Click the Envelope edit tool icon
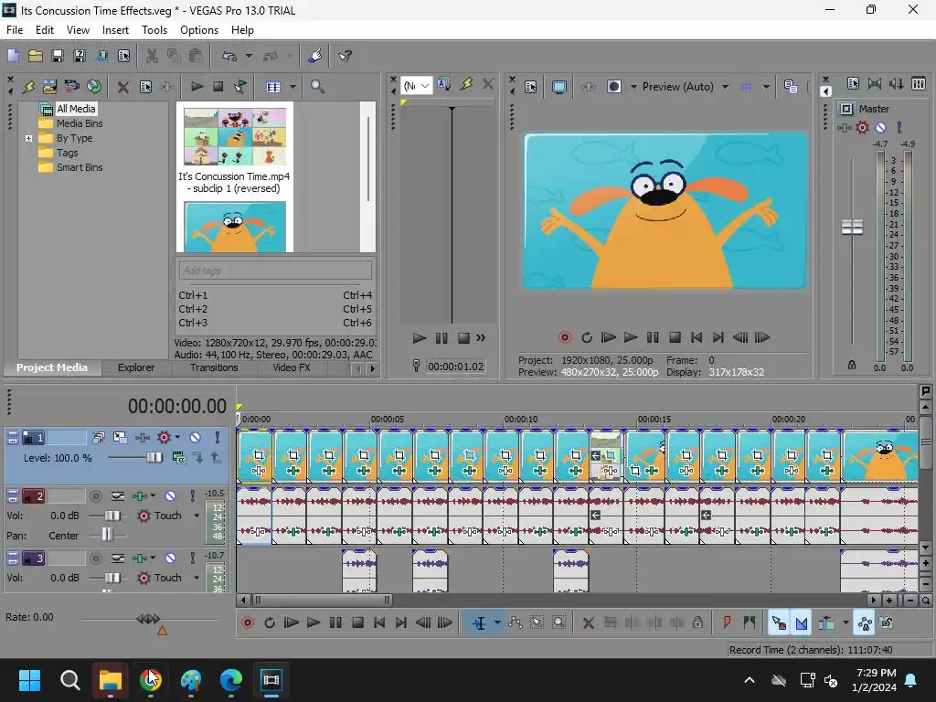Image resolution: width=936 pixels, height=702 pixels. 516,622
